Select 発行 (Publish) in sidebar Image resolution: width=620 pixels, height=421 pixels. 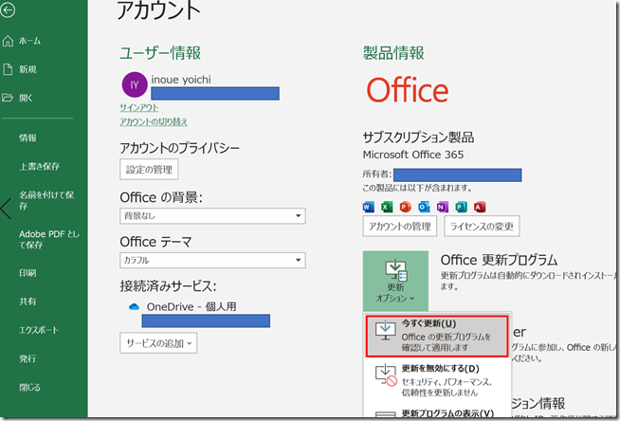coord(27,358)
